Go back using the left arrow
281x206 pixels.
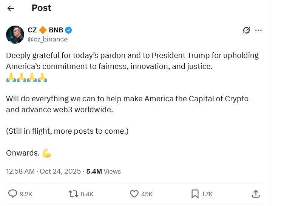tap(11, 8)
